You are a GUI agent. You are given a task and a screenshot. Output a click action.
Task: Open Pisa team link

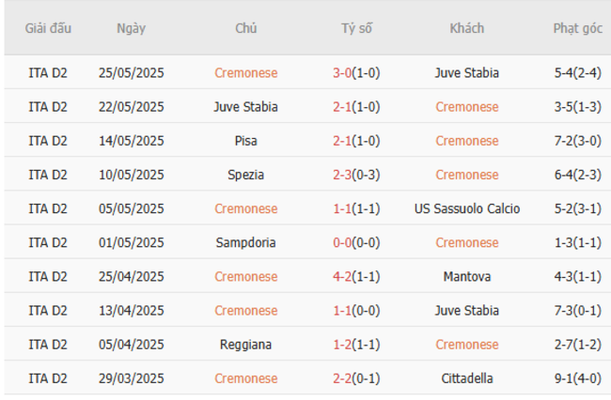pos(245,141)
